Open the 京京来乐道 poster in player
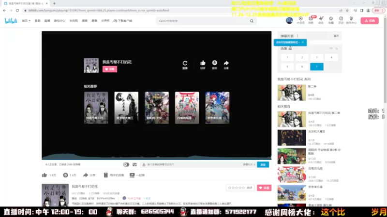The height and width of the screenshot is (217, 387). click(x=217, y=108)
